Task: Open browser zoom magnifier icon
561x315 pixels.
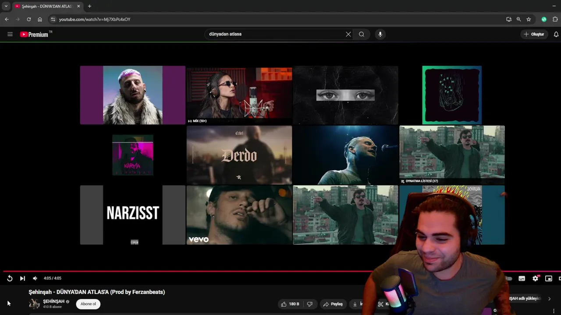Action: tap(518, 19)
